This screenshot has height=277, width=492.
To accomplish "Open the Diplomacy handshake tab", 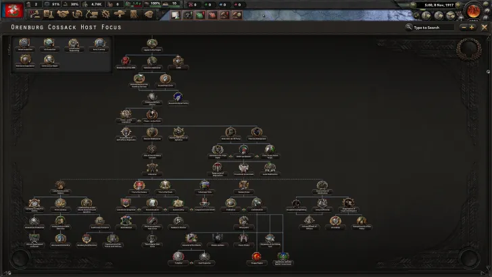I will click(62, 14).
